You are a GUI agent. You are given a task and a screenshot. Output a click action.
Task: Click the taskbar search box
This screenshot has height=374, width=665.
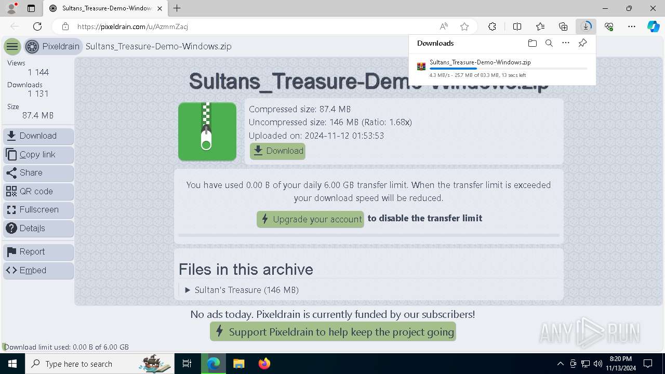[100, 364]
